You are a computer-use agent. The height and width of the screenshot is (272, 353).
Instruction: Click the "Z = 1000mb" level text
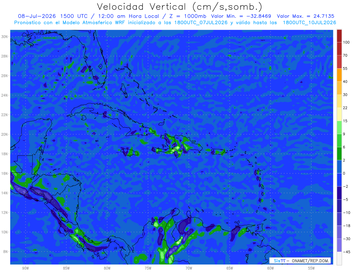[188, 16]
